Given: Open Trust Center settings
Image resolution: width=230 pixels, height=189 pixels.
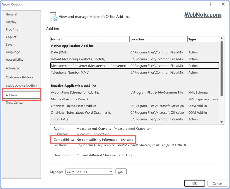Looking at the screenshot, I should [x=15, y=103].
